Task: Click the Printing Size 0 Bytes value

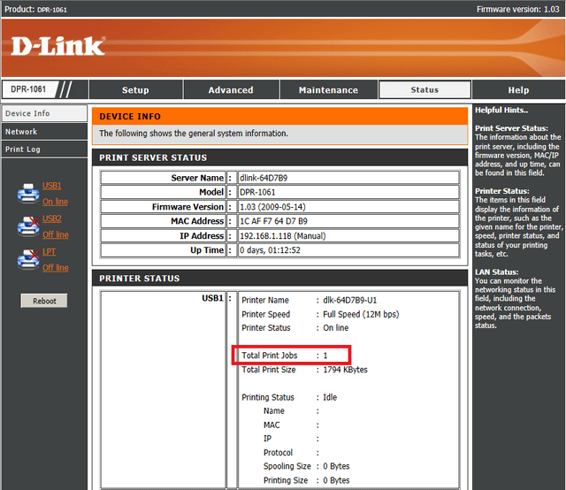Action: [336, 480]
